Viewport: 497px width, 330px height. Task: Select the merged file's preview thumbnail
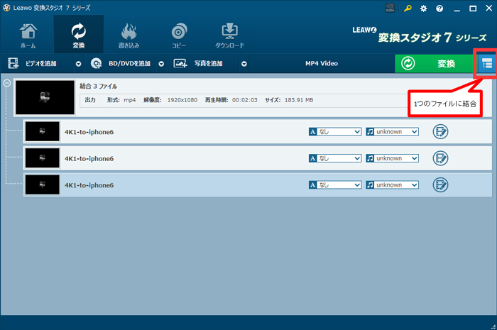point(44,97)
